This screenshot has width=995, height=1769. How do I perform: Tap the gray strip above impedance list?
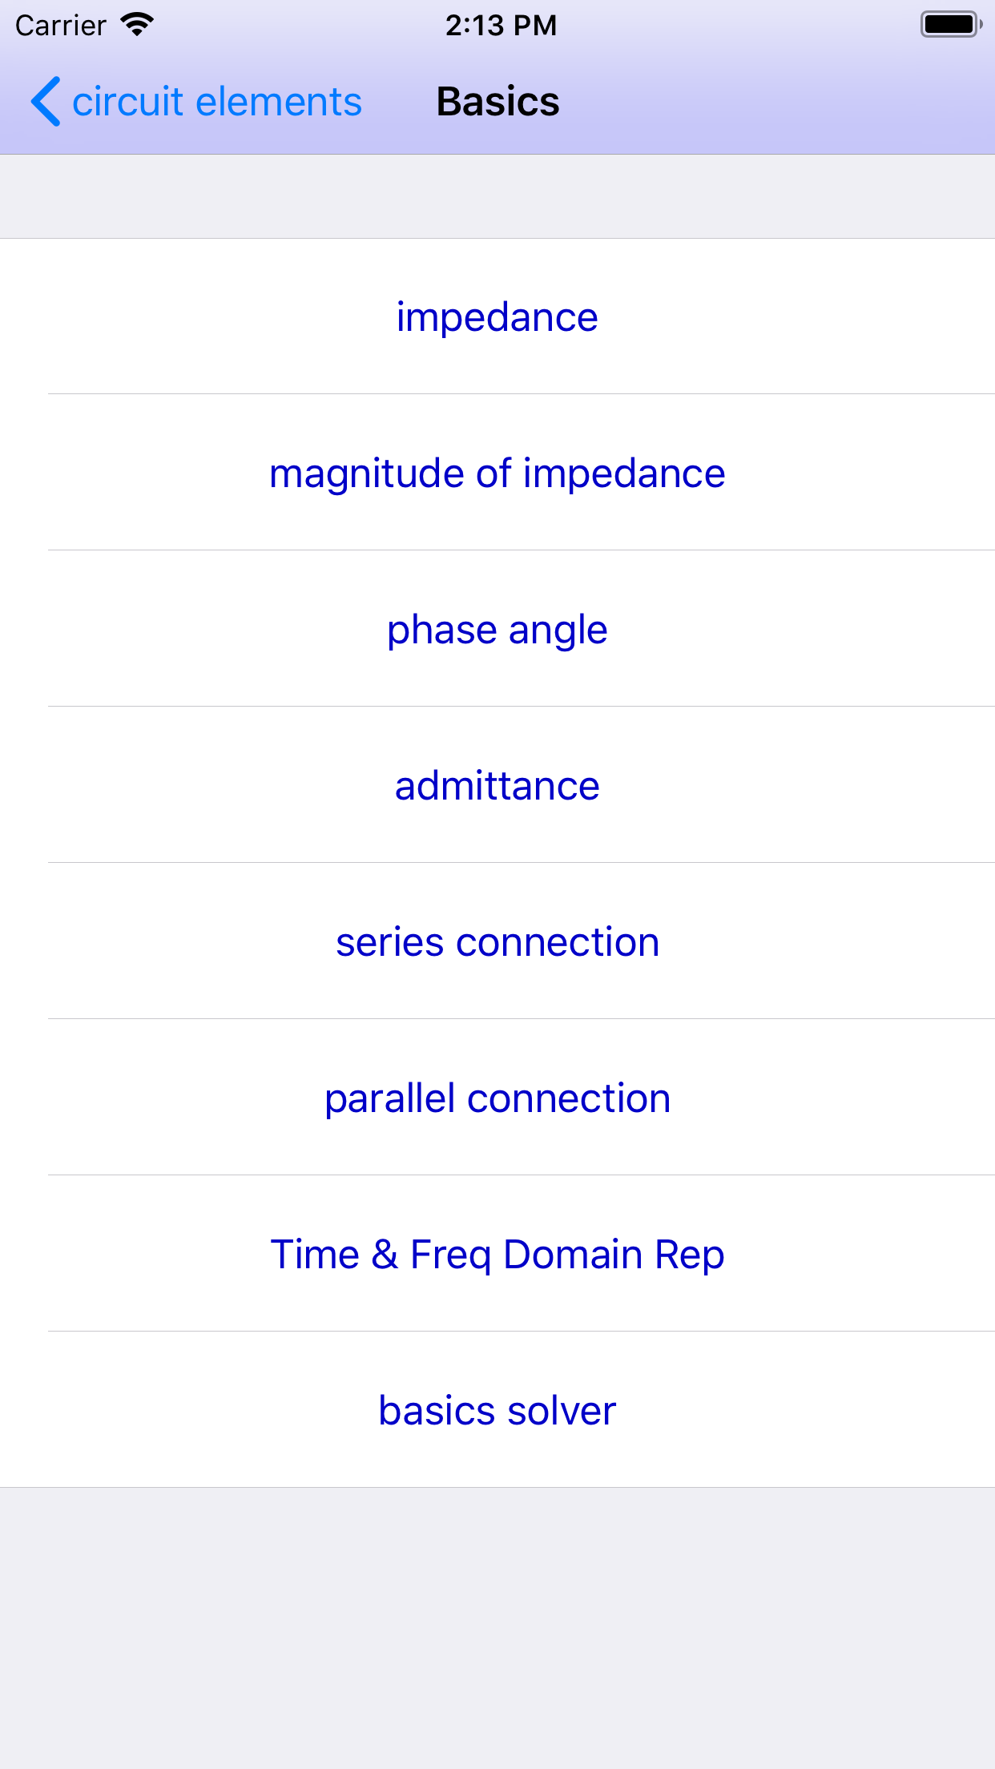pyautogui.click(x=497, y=195)
